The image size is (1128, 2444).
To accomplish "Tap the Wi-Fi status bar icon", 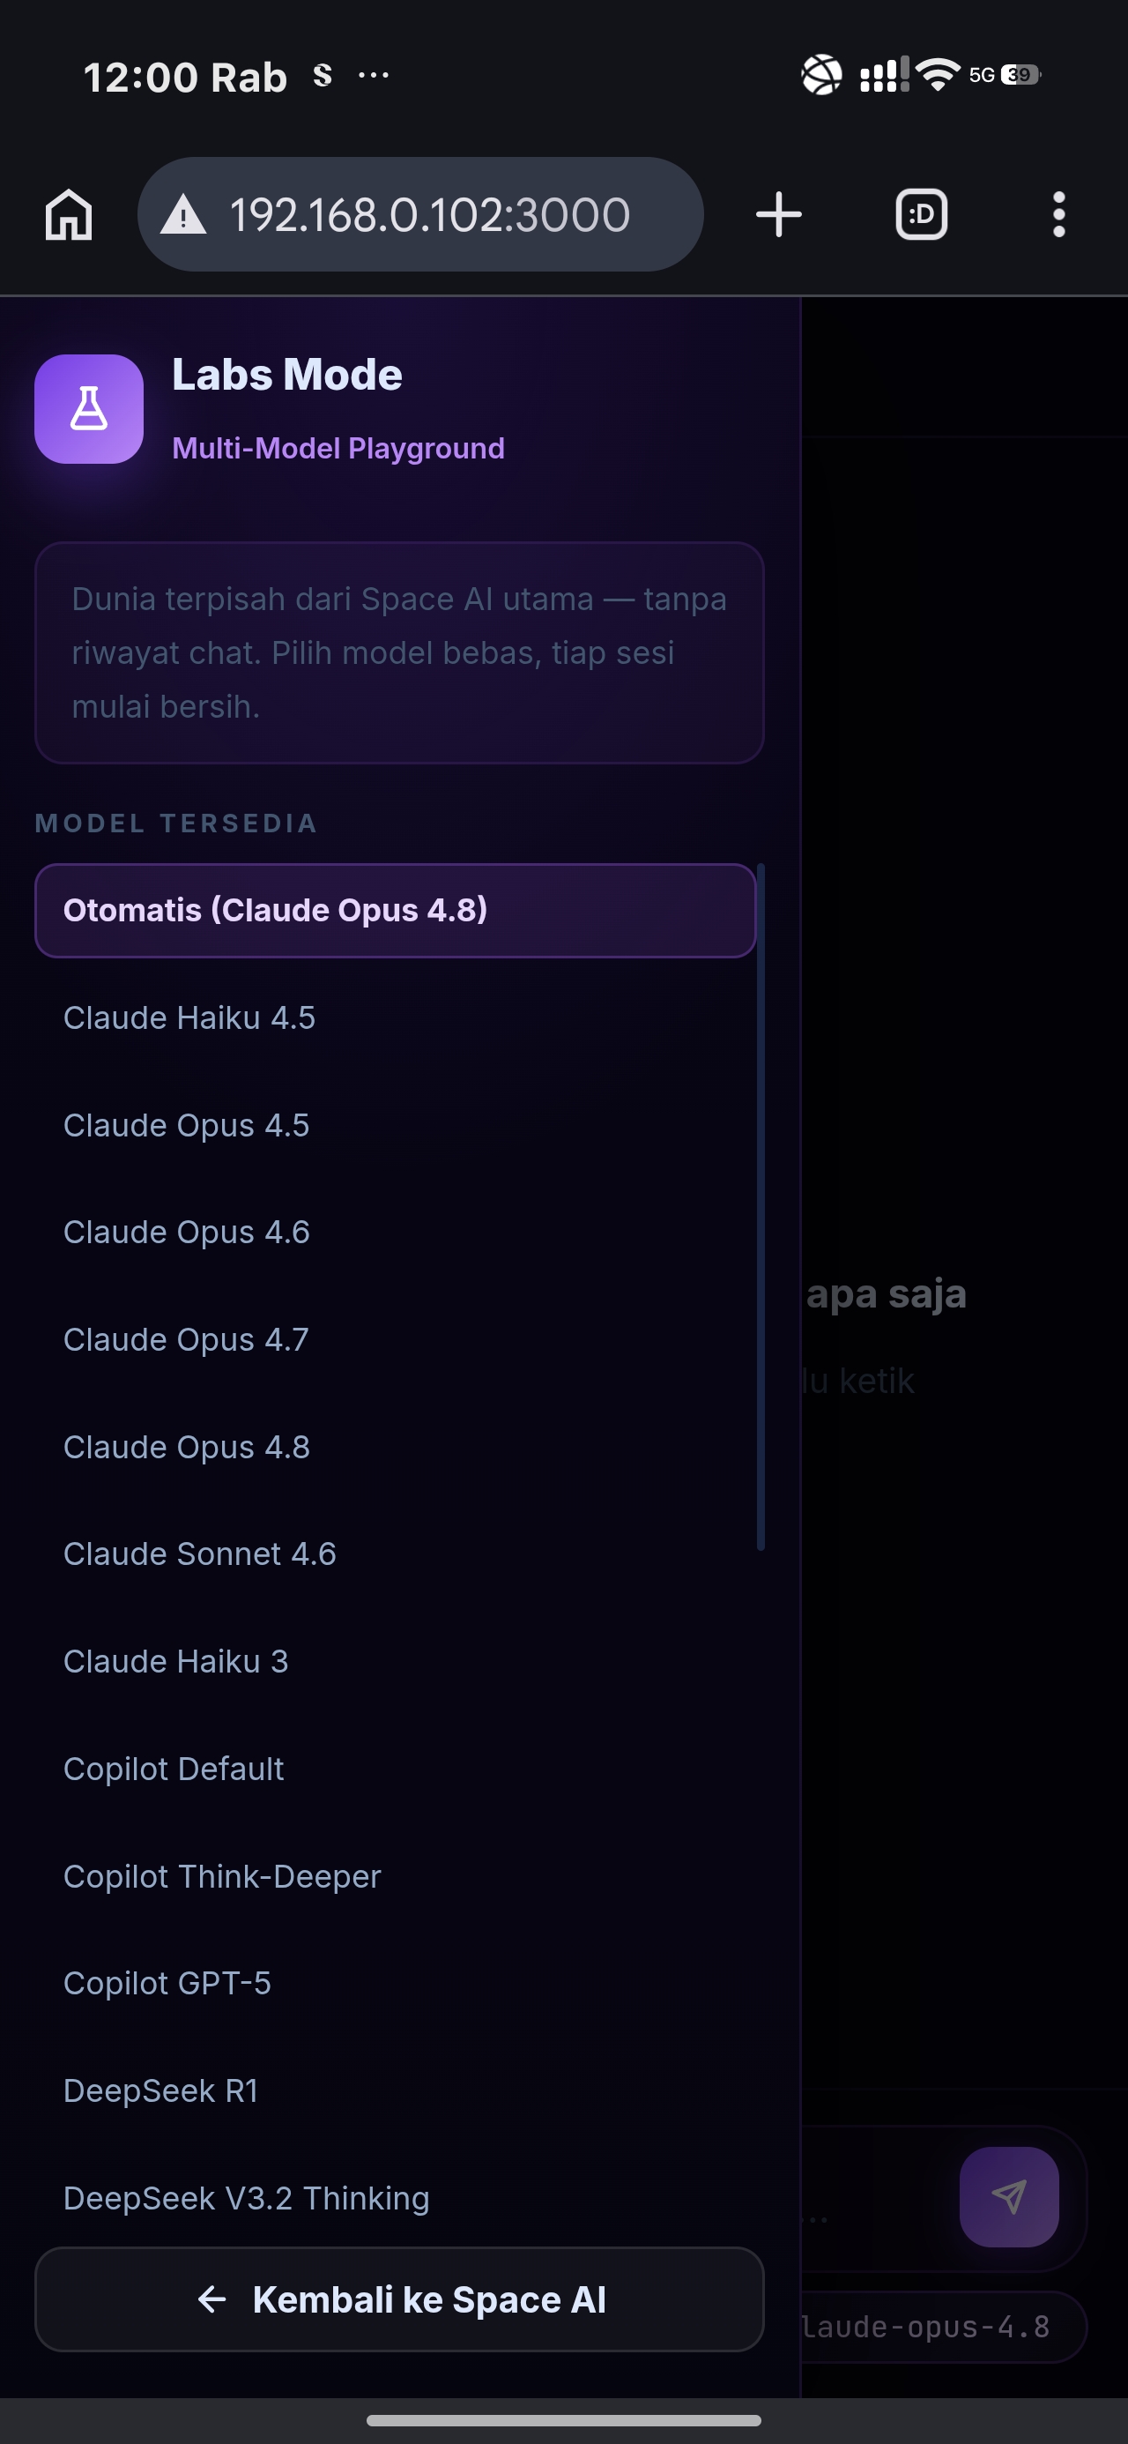I will pyautogui.click(x=938, y=74).
